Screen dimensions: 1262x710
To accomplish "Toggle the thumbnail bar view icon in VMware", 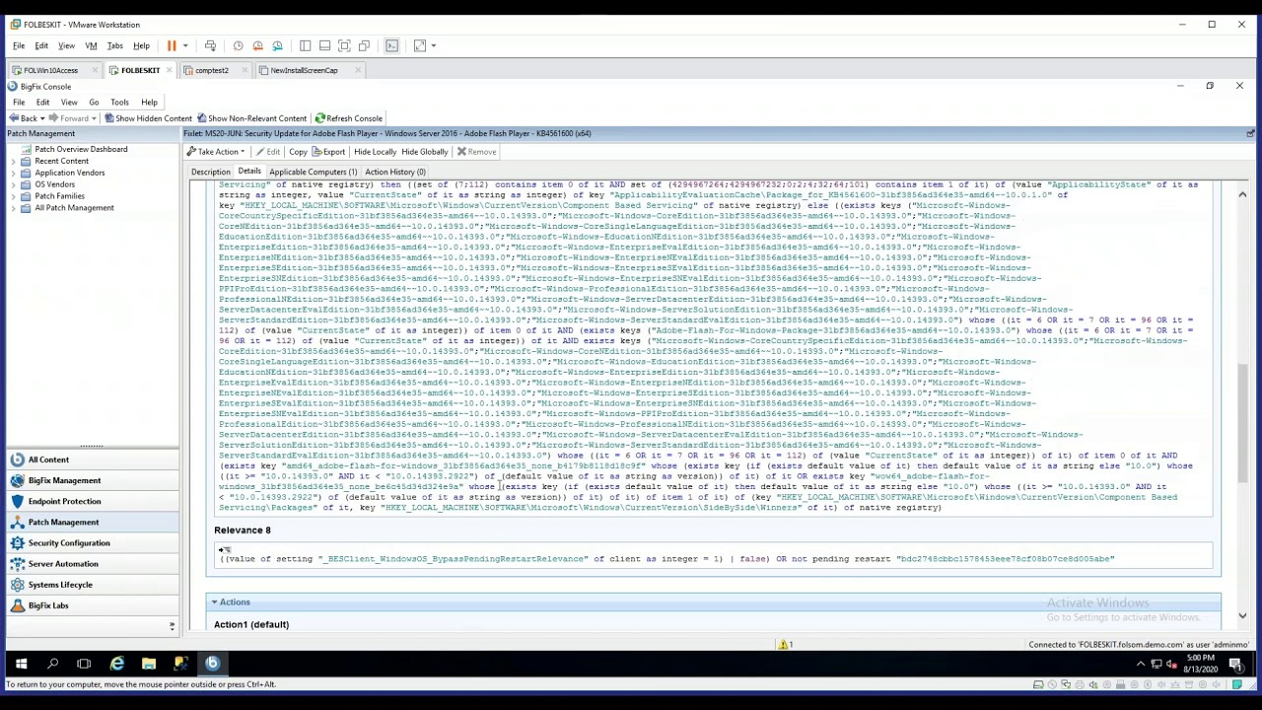I will pyautogui.click(x=324, y=45).
